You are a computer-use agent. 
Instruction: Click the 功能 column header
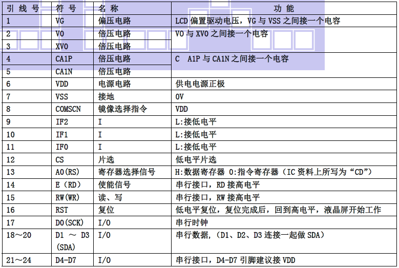285,9
